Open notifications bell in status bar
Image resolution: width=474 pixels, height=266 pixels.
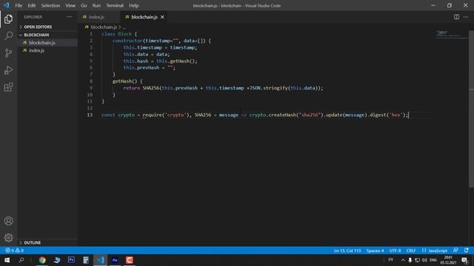466,250
